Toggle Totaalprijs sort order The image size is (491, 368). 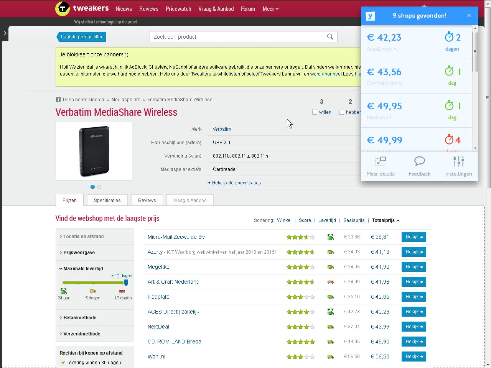coord(386,220)
